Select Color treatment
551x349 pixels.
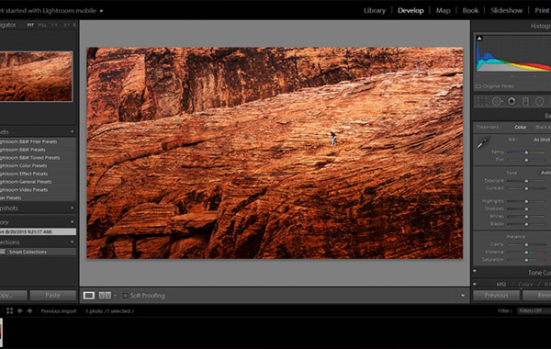pyautogui.click(x=521, y=128)
